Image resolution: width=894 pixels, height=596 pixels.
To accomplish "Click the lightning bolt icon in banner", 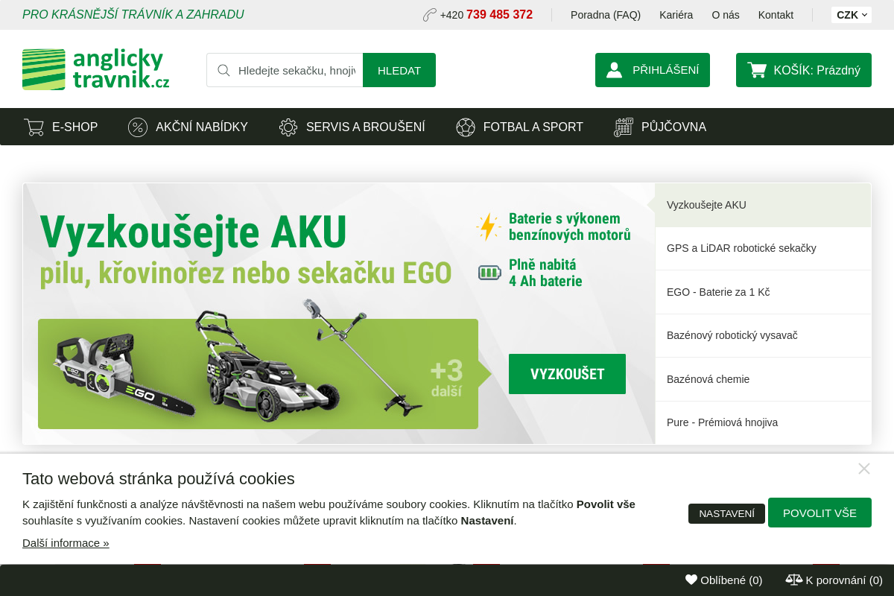I will tap(489, 226).
